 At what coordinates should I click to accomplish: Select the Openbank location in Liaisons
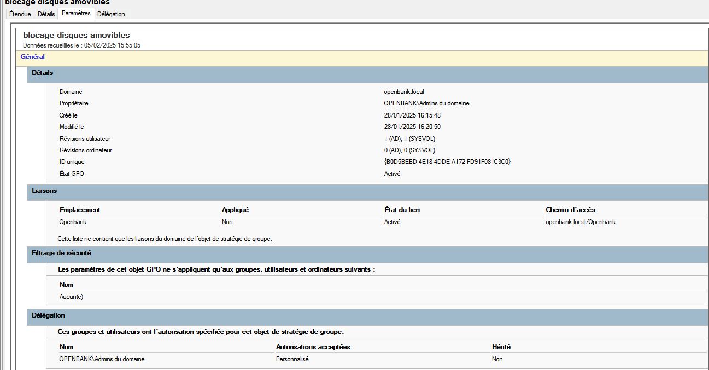(73, 222)
